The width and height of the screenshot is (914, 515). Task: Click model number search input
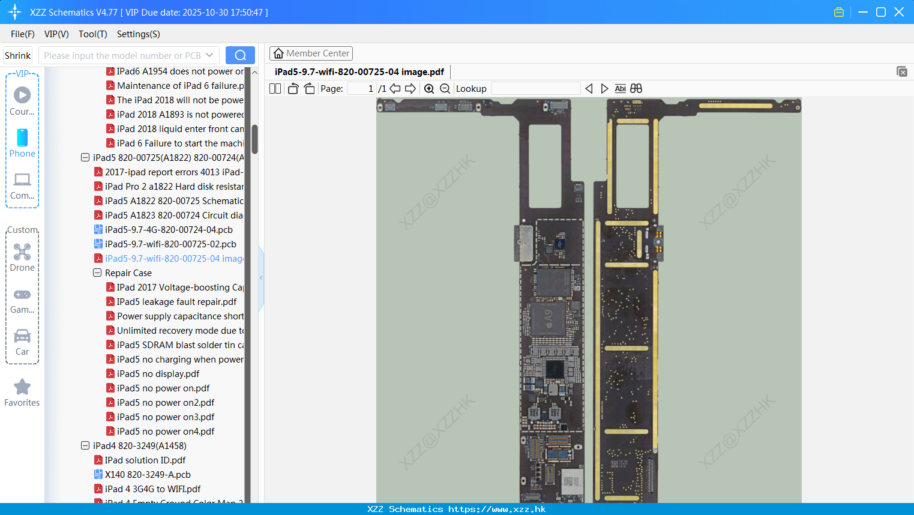tap(122, 55)
